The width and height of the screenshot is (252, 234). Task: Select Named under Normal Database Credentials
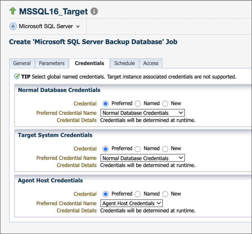[x=138, y=104]
